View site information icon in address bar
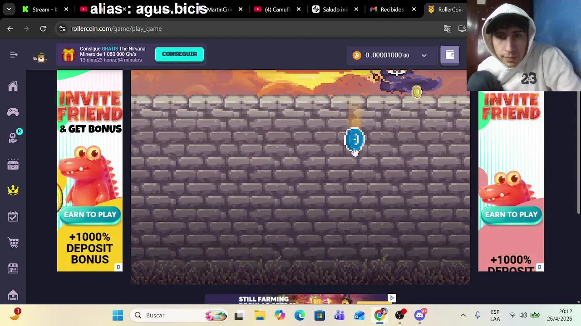Image resolution: width=581 pixels, height=326 pixels. (x=62, y=29)
